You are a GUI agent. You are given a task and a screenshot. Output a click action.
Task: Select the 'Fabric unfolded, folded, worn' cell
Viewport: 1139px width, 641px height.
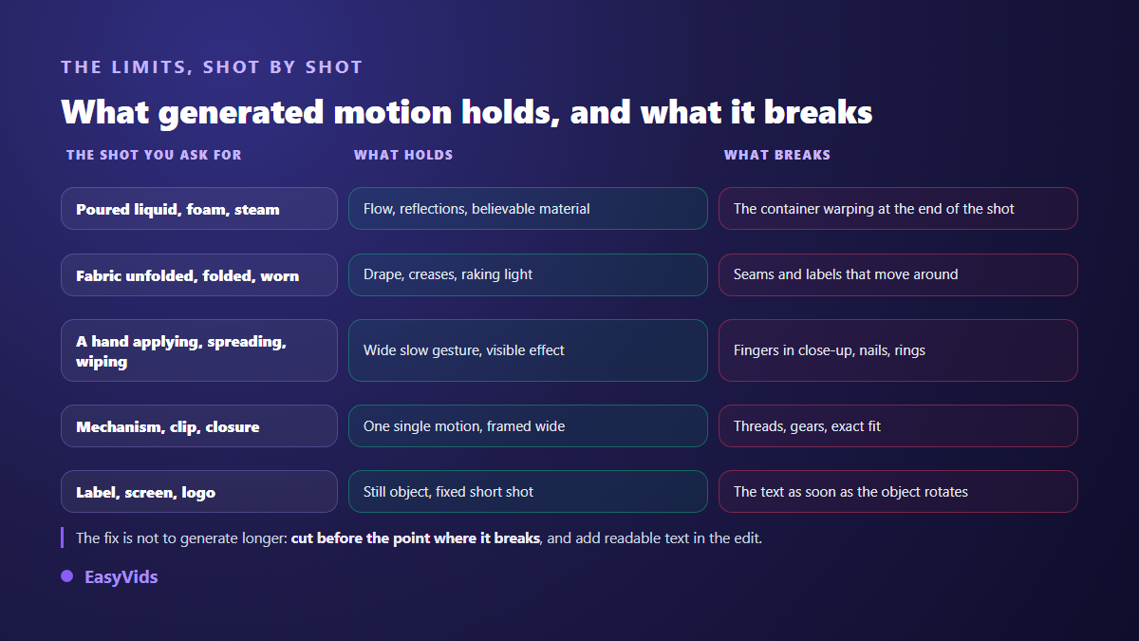(x=199, y=275)
